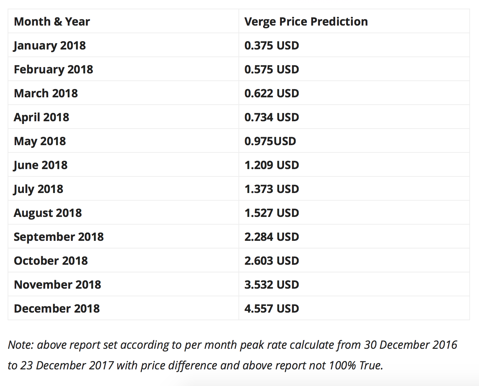The height and width of the screenshot is (386, 479).
Task: Click the 3.532 USD price value
Action: (x=272, y=285)
